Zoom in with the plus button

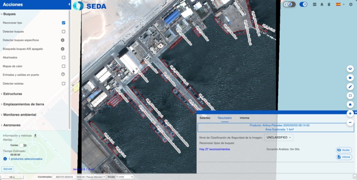(x=350, y=113)
